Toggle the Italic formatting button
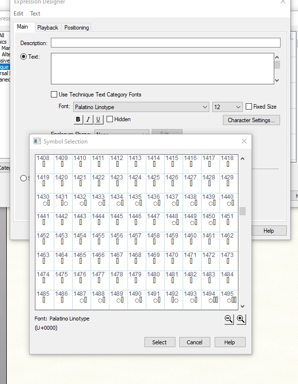Viewport: 298px width, 384px height. (x=88, y=119)
